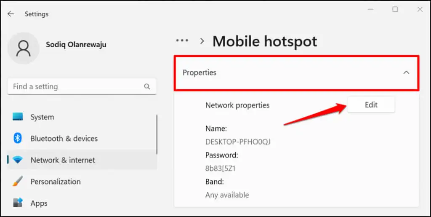The width and height of the screenshot is (431, 217).
Task: Click the search magnifier icon
Action: 147,87
